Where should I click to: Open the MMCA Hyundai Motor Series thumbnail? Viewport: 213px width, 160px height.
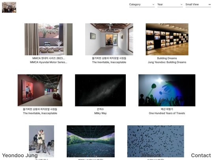(x=49, y=40)
